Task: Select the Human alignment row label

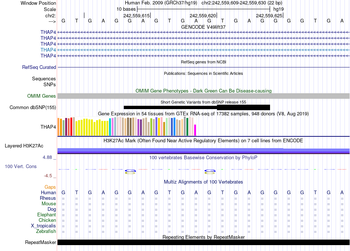Action: click(x=48, y=192)
